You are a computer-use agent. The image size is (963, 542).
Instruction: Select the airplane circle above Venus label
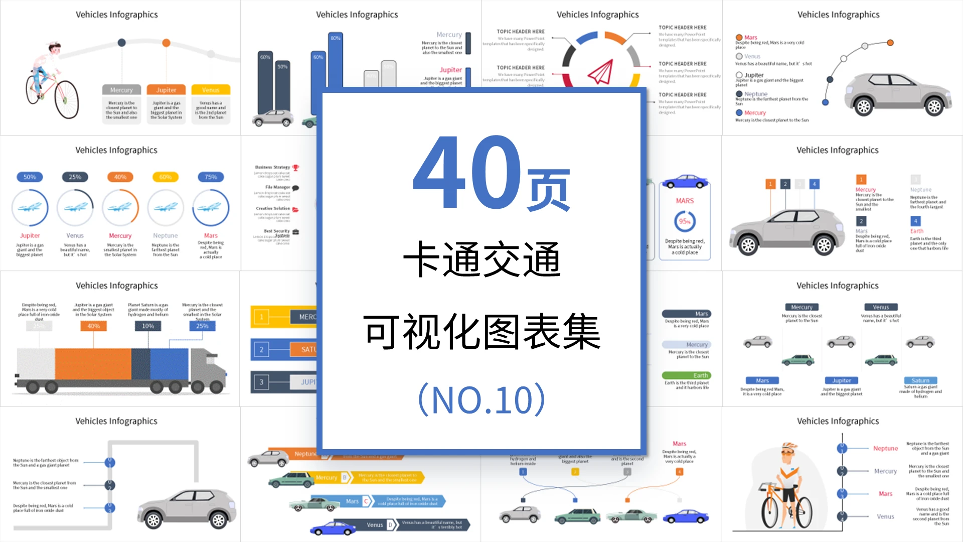(75, 208)
